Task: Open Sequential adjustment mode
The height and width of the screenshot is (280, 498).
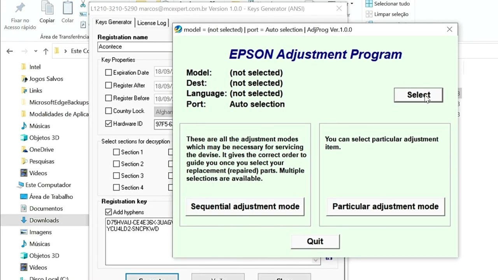Action: click(245, 206)
